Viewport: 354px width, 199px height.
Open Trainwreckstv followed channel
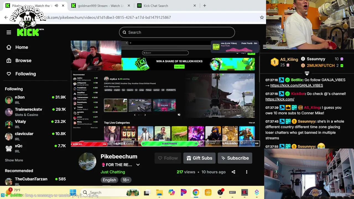click(x=35, y=112)
